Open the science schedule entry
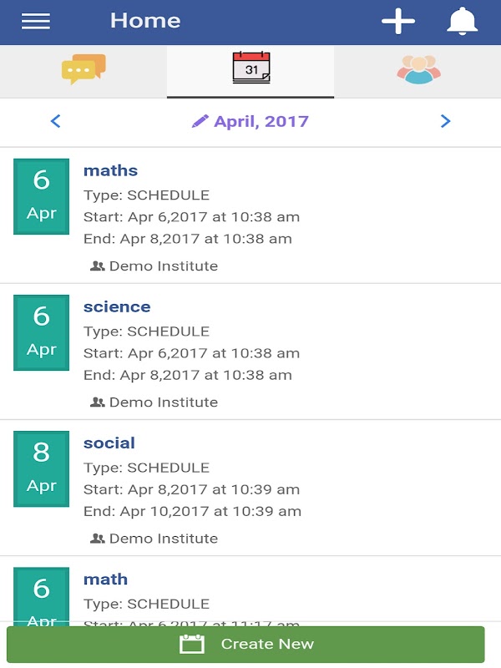Screen dimensions: 501x668 pyautogui.click(x=117, y=306)
